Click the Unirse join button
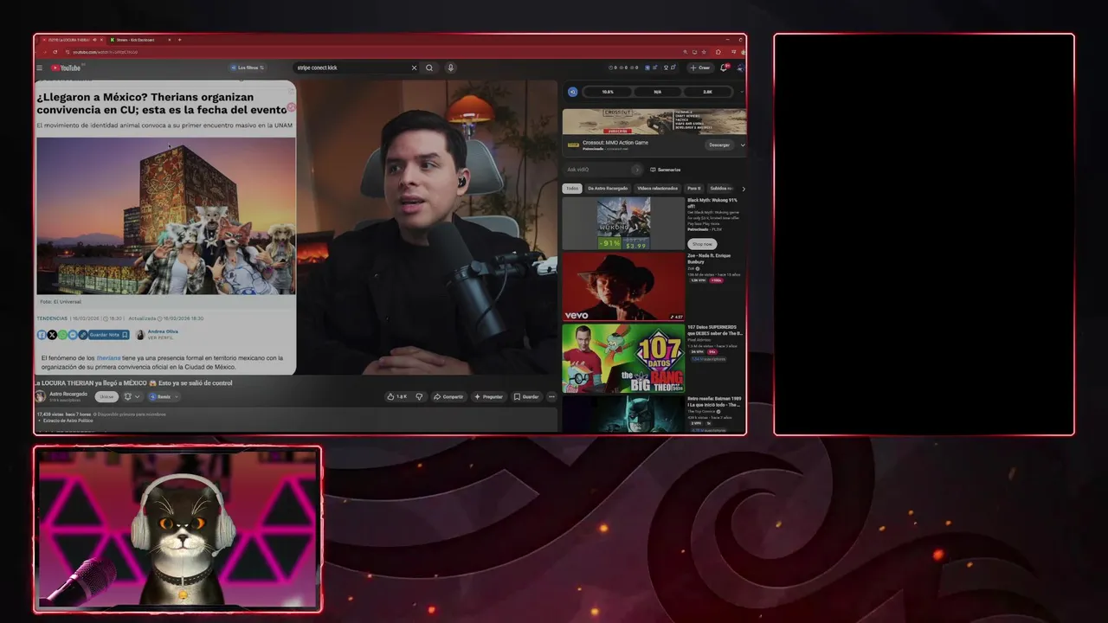This screenshot has height=623, width=1108. pos(106,396)
